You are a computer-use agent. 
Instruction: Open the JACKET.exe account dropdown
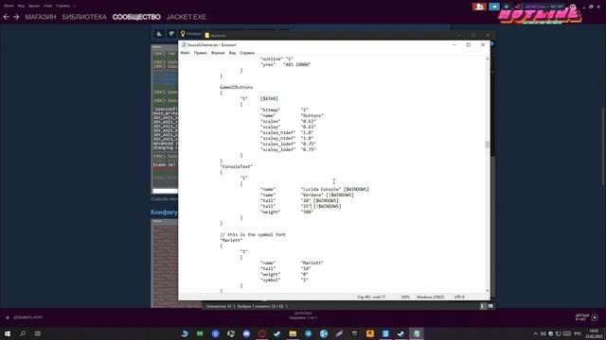coord(543,7)
